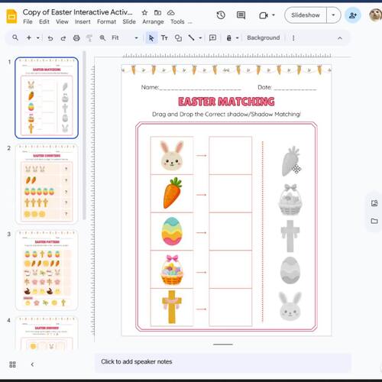This screenshot has height=382, width=382.
Task: Check the cloud document status icon
Action: point(171,12)
